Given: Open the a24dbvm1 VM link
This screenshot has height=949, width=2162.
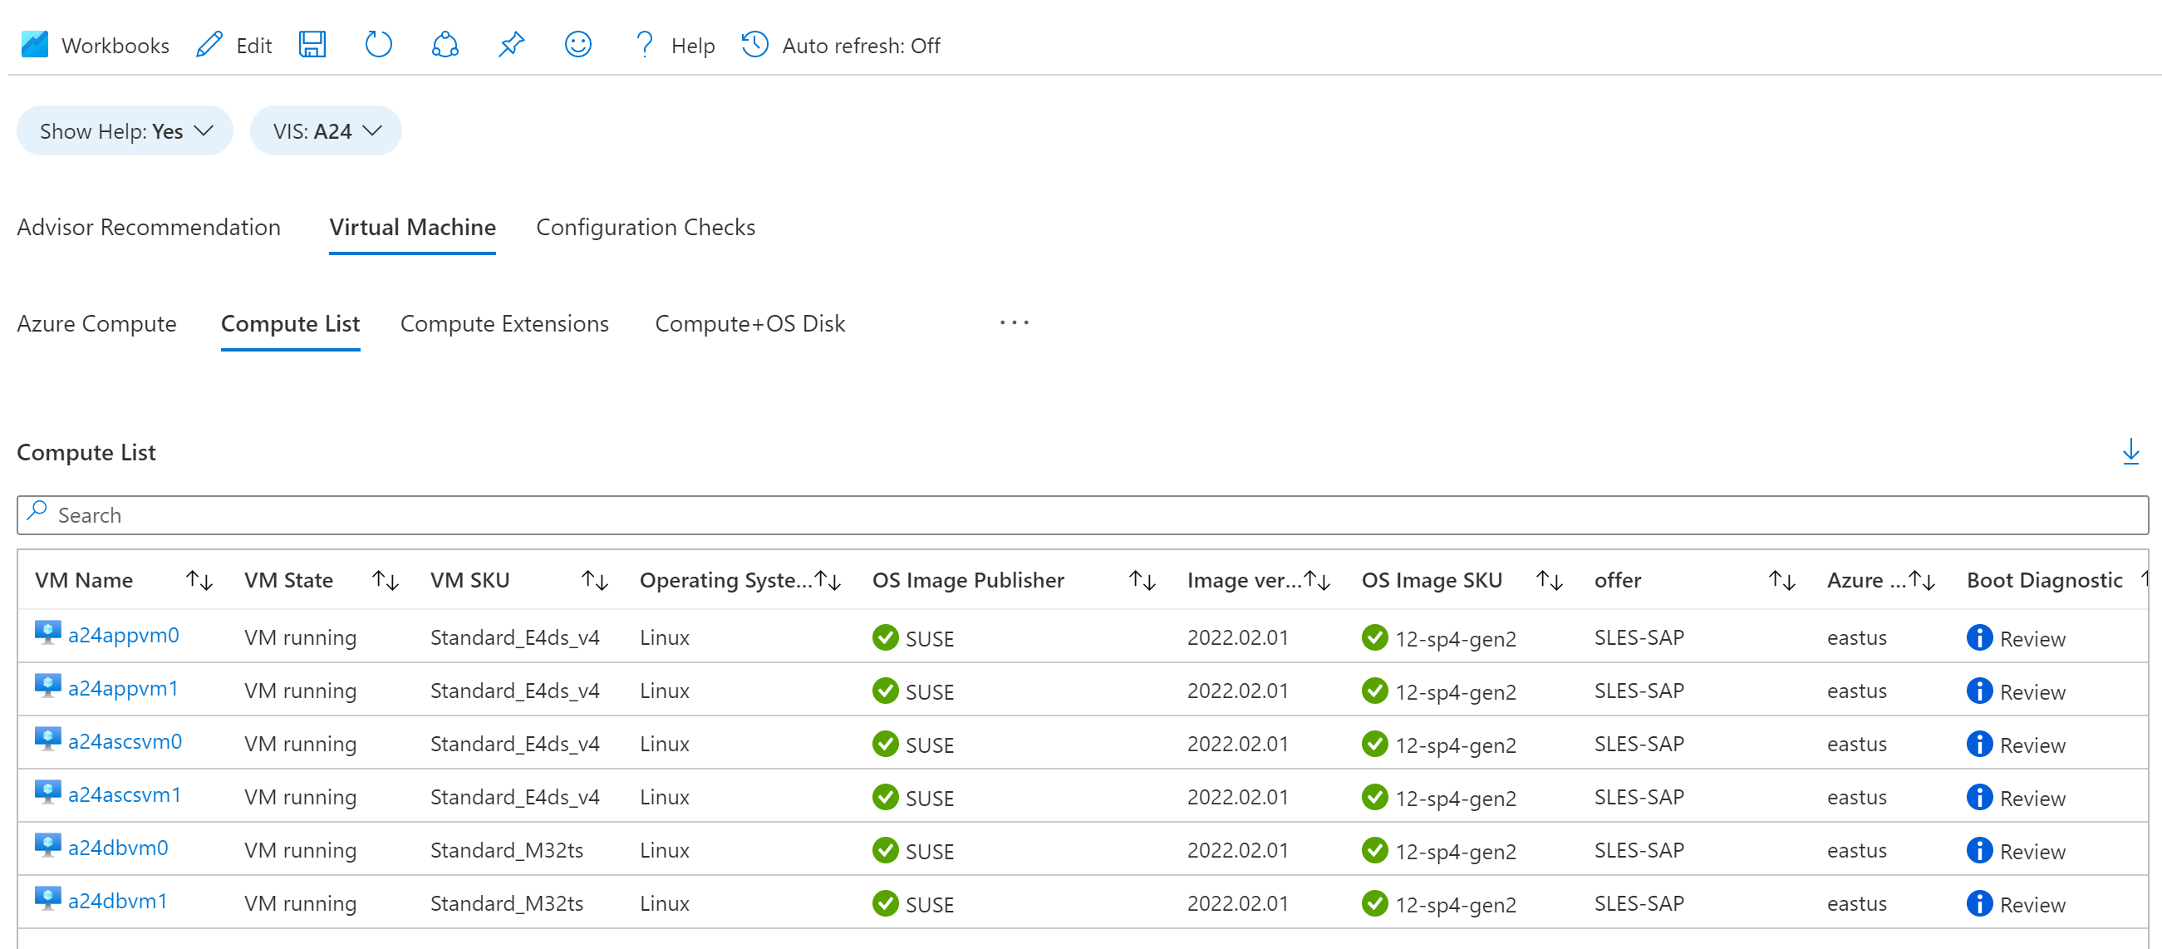Looking at the screenshot, I should (x=117, y=901).
